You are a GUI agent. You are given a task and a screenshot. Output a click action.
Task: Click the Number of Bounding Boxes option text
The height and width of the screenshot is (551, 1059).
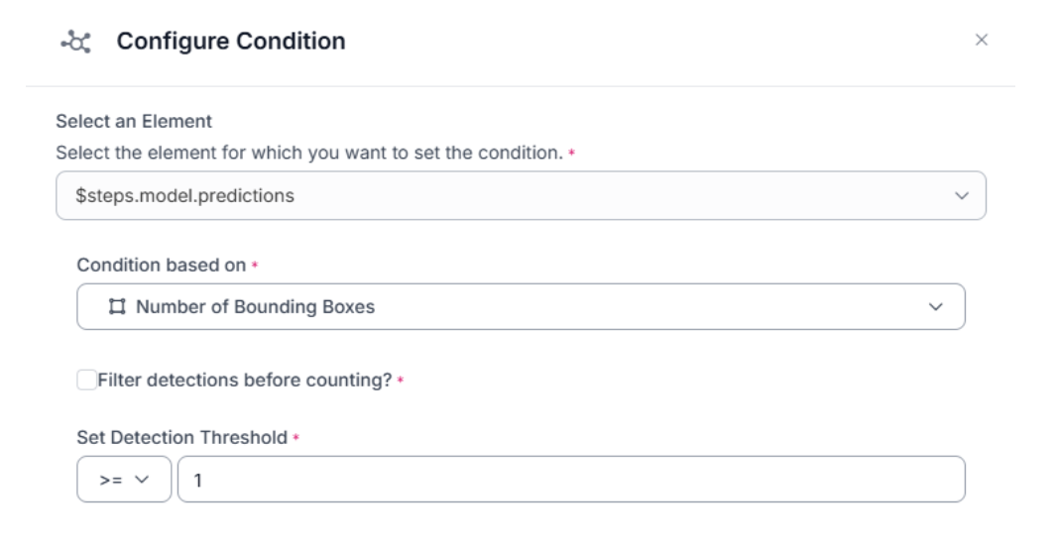point(256,307)
